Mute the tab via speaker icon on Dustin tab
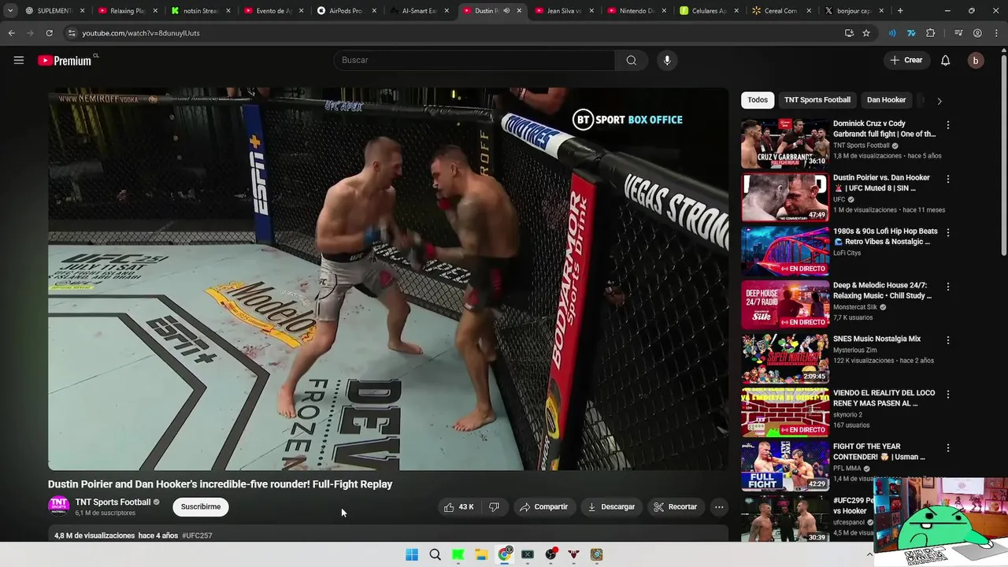 pos(506,11)
